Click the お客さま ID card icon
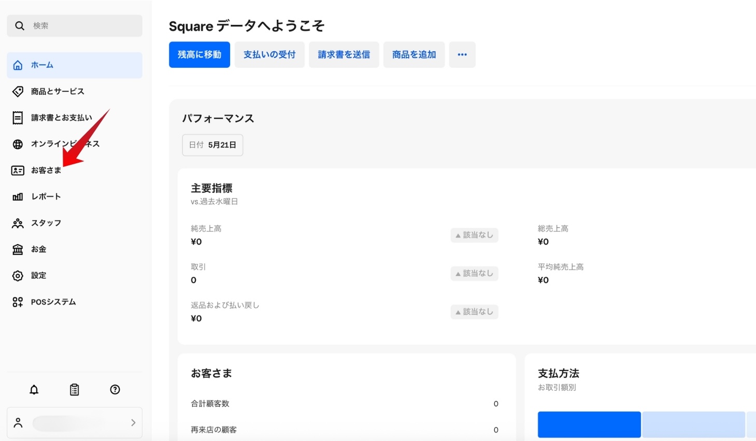This screenshot has height=441, width=756. (18, 170)
